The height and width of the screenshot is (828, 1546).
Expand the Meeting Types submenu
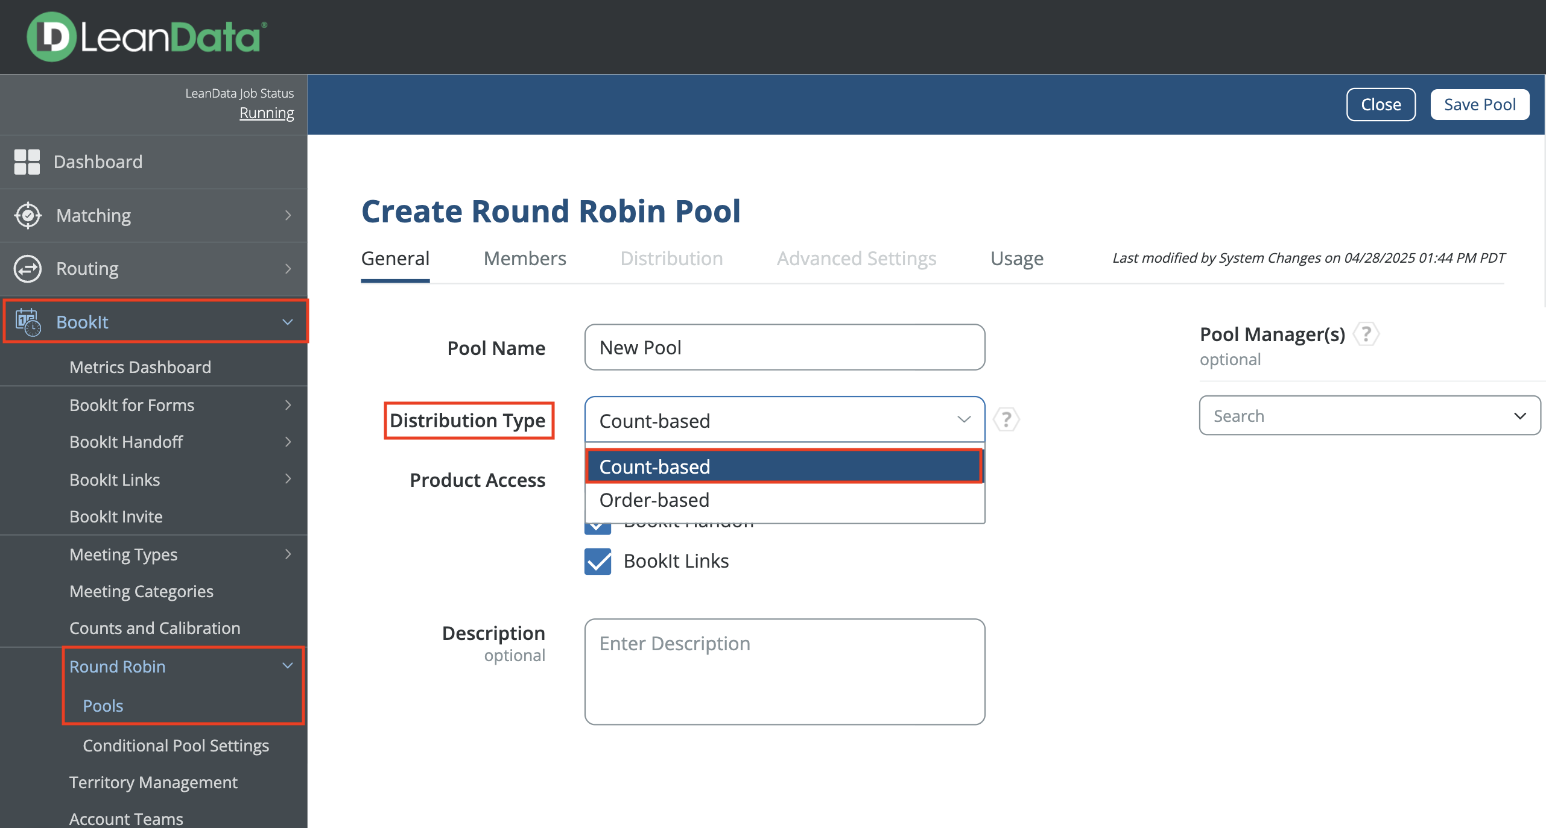(288, 554)
